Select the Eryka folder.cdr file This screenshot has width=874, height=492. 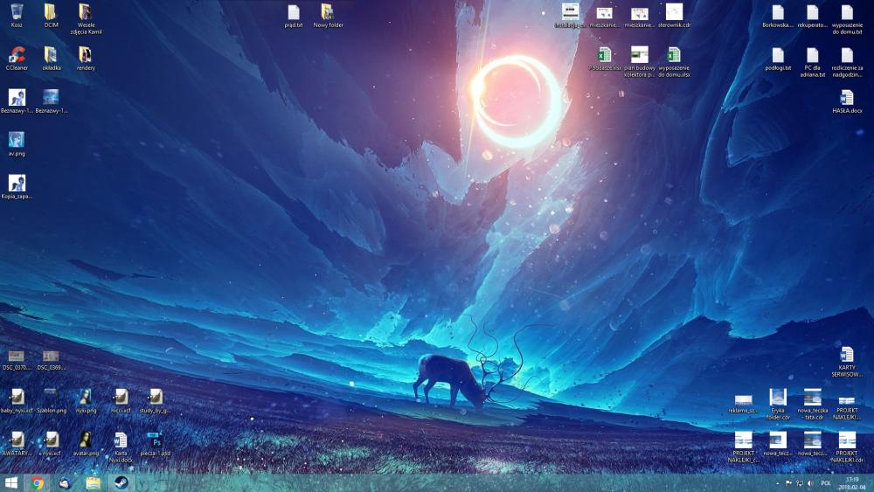(x=778, y=398)
